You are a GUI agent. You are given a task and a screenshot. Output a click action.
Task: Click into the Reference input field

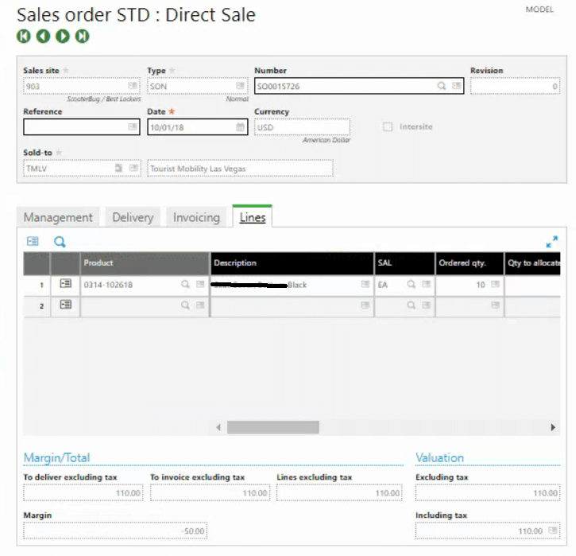tap(74, 127)
